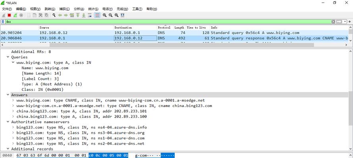Clear the dns display filter
The image size is (353, 158).
334,22
